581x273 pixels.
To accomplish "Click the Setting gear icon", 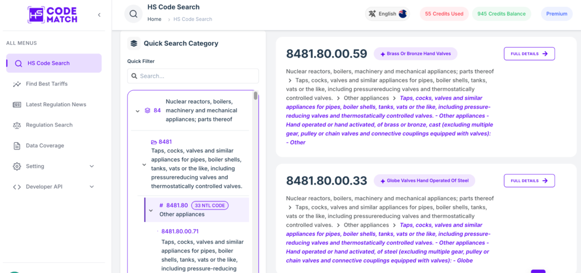I will [x=17, y=166].
